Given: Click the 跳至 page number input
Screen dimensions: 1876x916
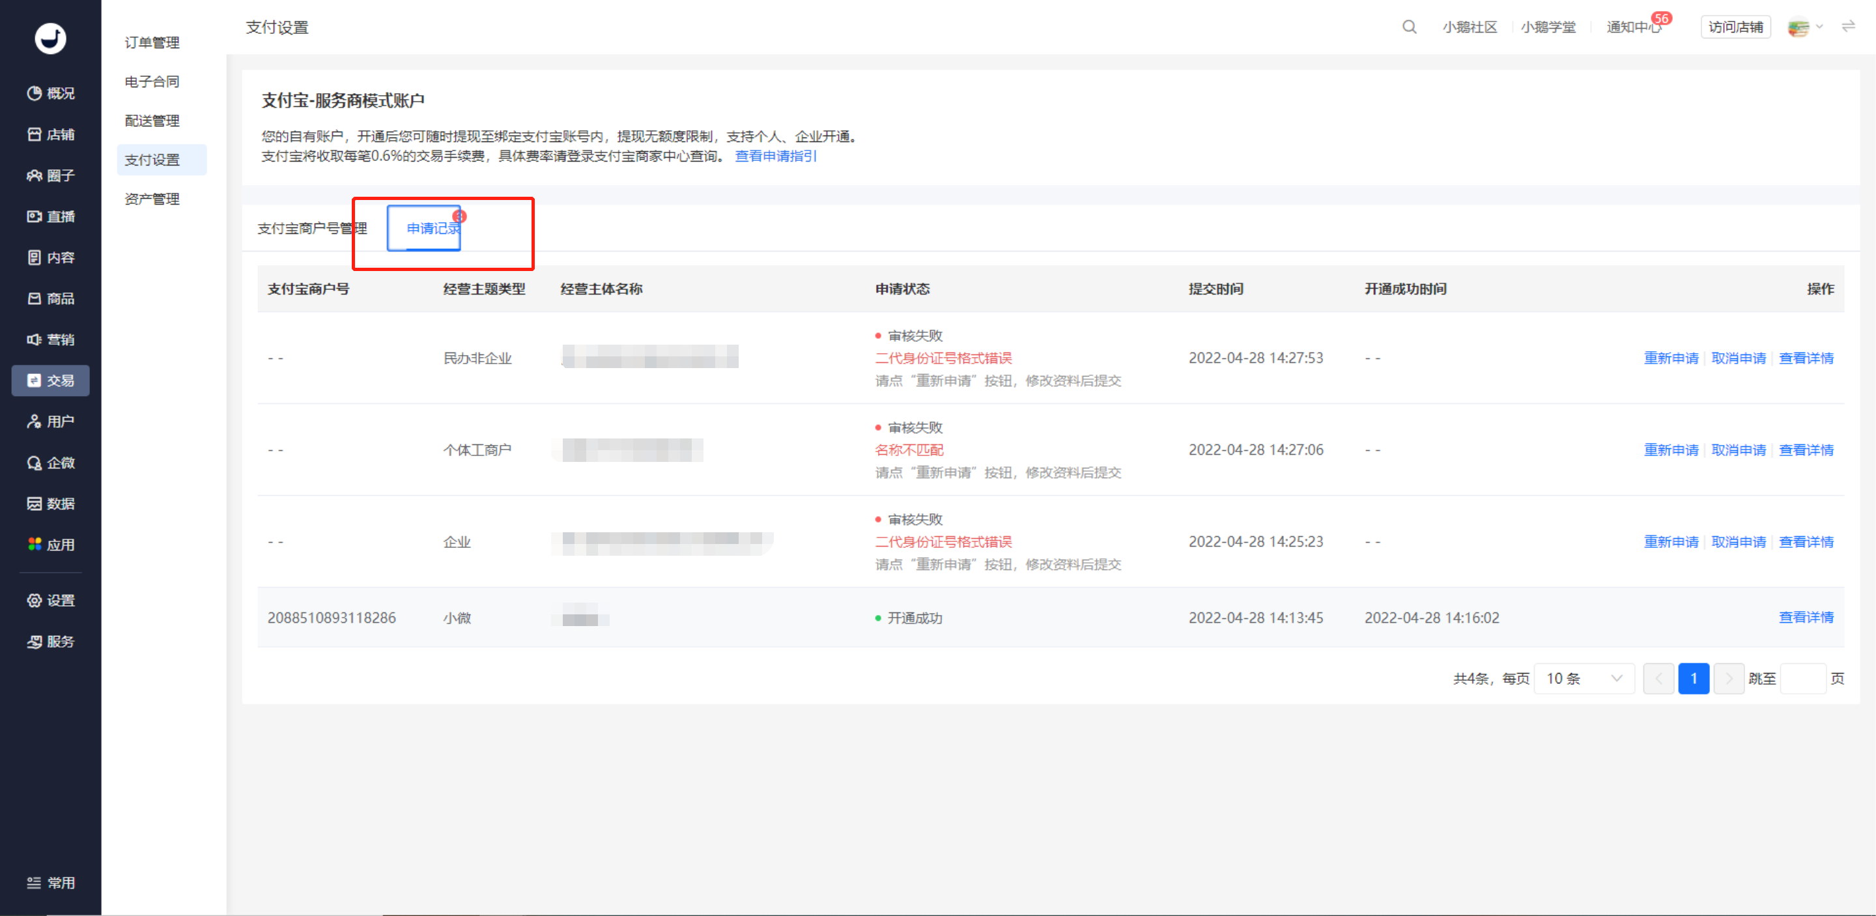Looking at the screenshot, I should pos(1802,679).
